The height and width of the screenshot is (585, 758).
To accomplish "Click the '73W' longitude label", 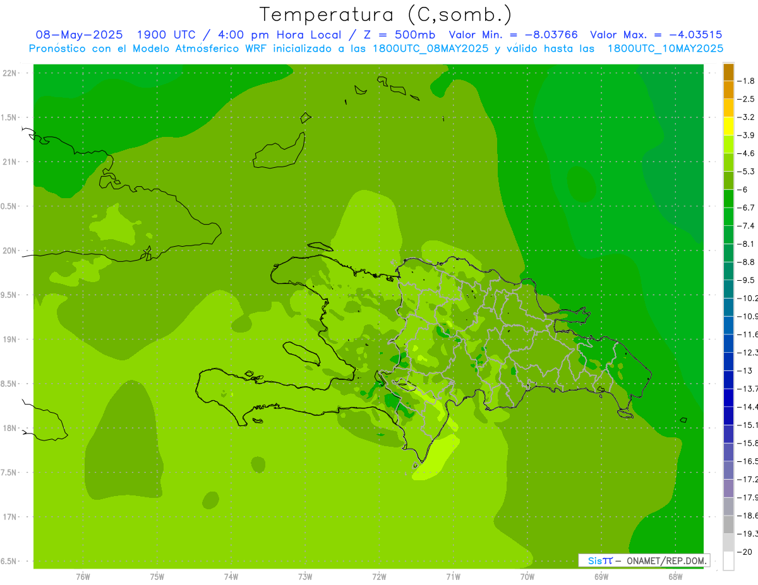I will (x=305, y=577).
